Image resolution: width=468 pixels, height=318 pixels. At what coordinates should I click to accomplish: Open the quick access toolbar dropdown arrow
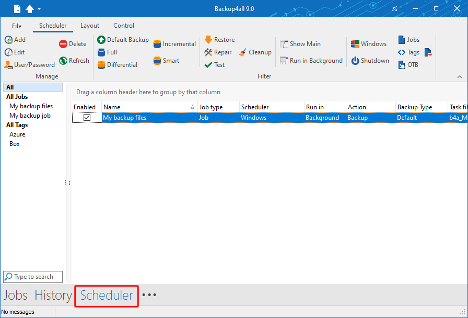click(x=39, y=9)
